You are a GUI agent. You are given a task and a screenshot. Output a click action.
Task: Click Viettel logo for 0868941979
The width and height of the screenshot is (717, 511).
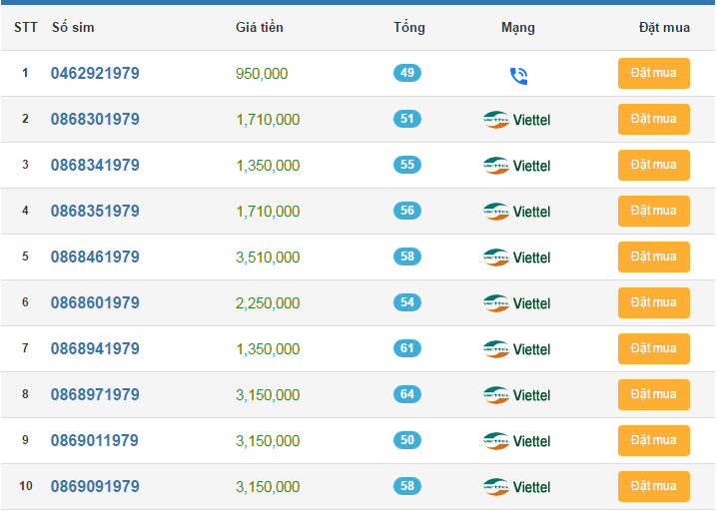coord(516,349)
